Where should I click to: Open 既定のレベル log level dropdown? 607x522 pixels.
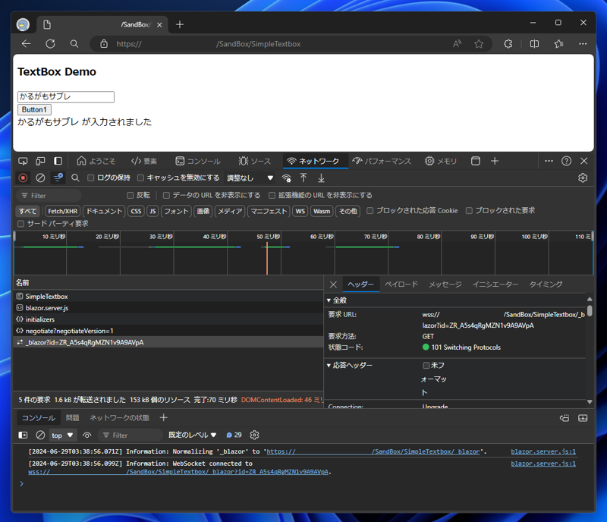pyautogui.click(x=193, y=436)
